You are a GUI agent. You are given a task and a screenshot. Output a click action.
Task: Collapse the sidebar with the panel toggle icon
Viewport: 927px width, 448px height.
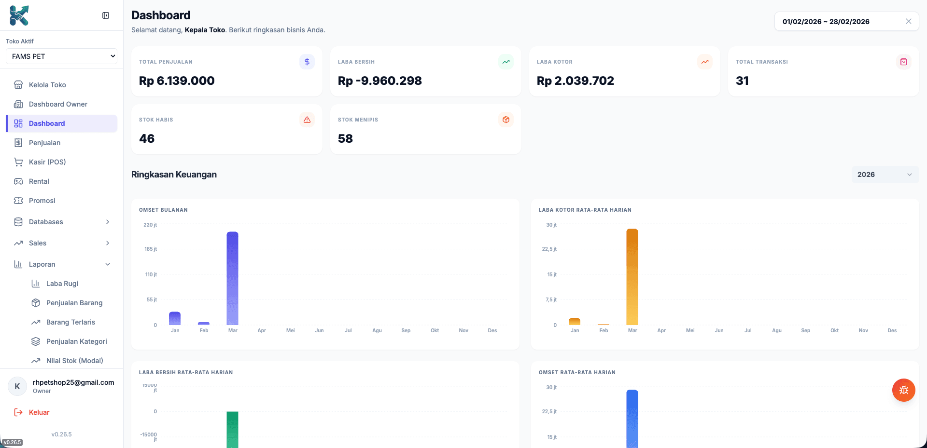click(106, 15)
